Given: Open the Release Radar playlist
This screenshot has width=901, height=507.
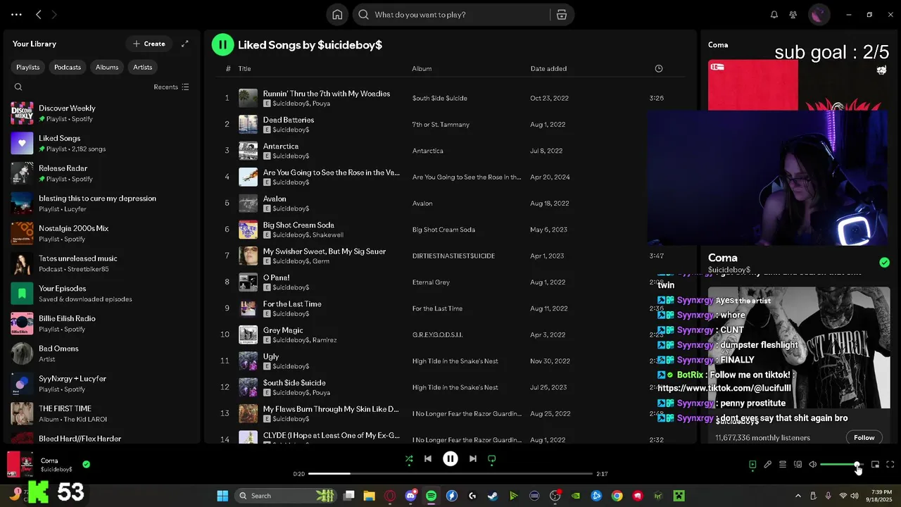Looking at the screenshot, I should tap(102, 173).
